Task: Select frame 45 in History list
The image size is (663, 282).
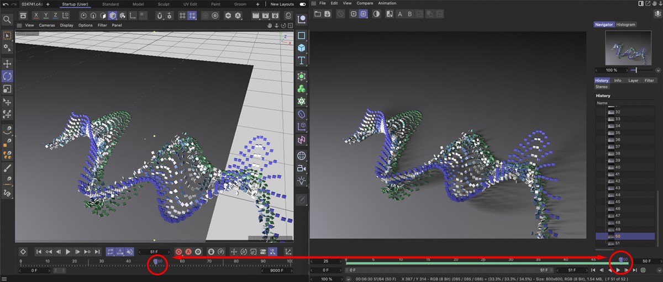Action: [617, 202]
